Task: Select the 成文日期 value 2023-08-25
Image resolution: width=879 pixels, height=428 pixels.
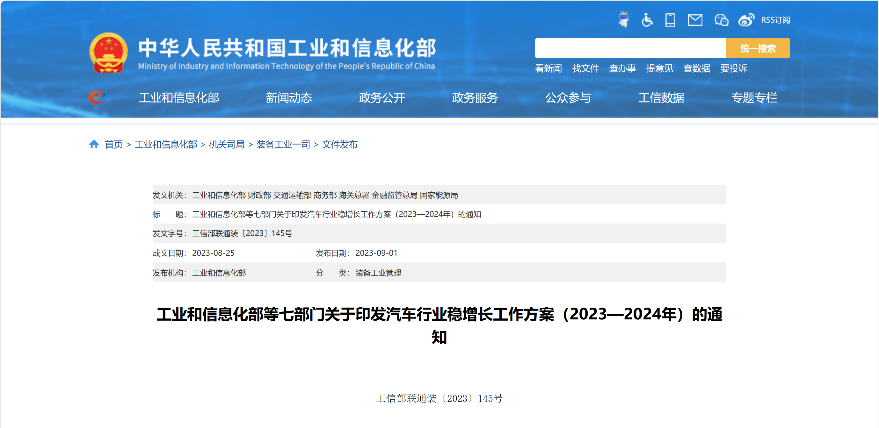Action: coord(213,253)
